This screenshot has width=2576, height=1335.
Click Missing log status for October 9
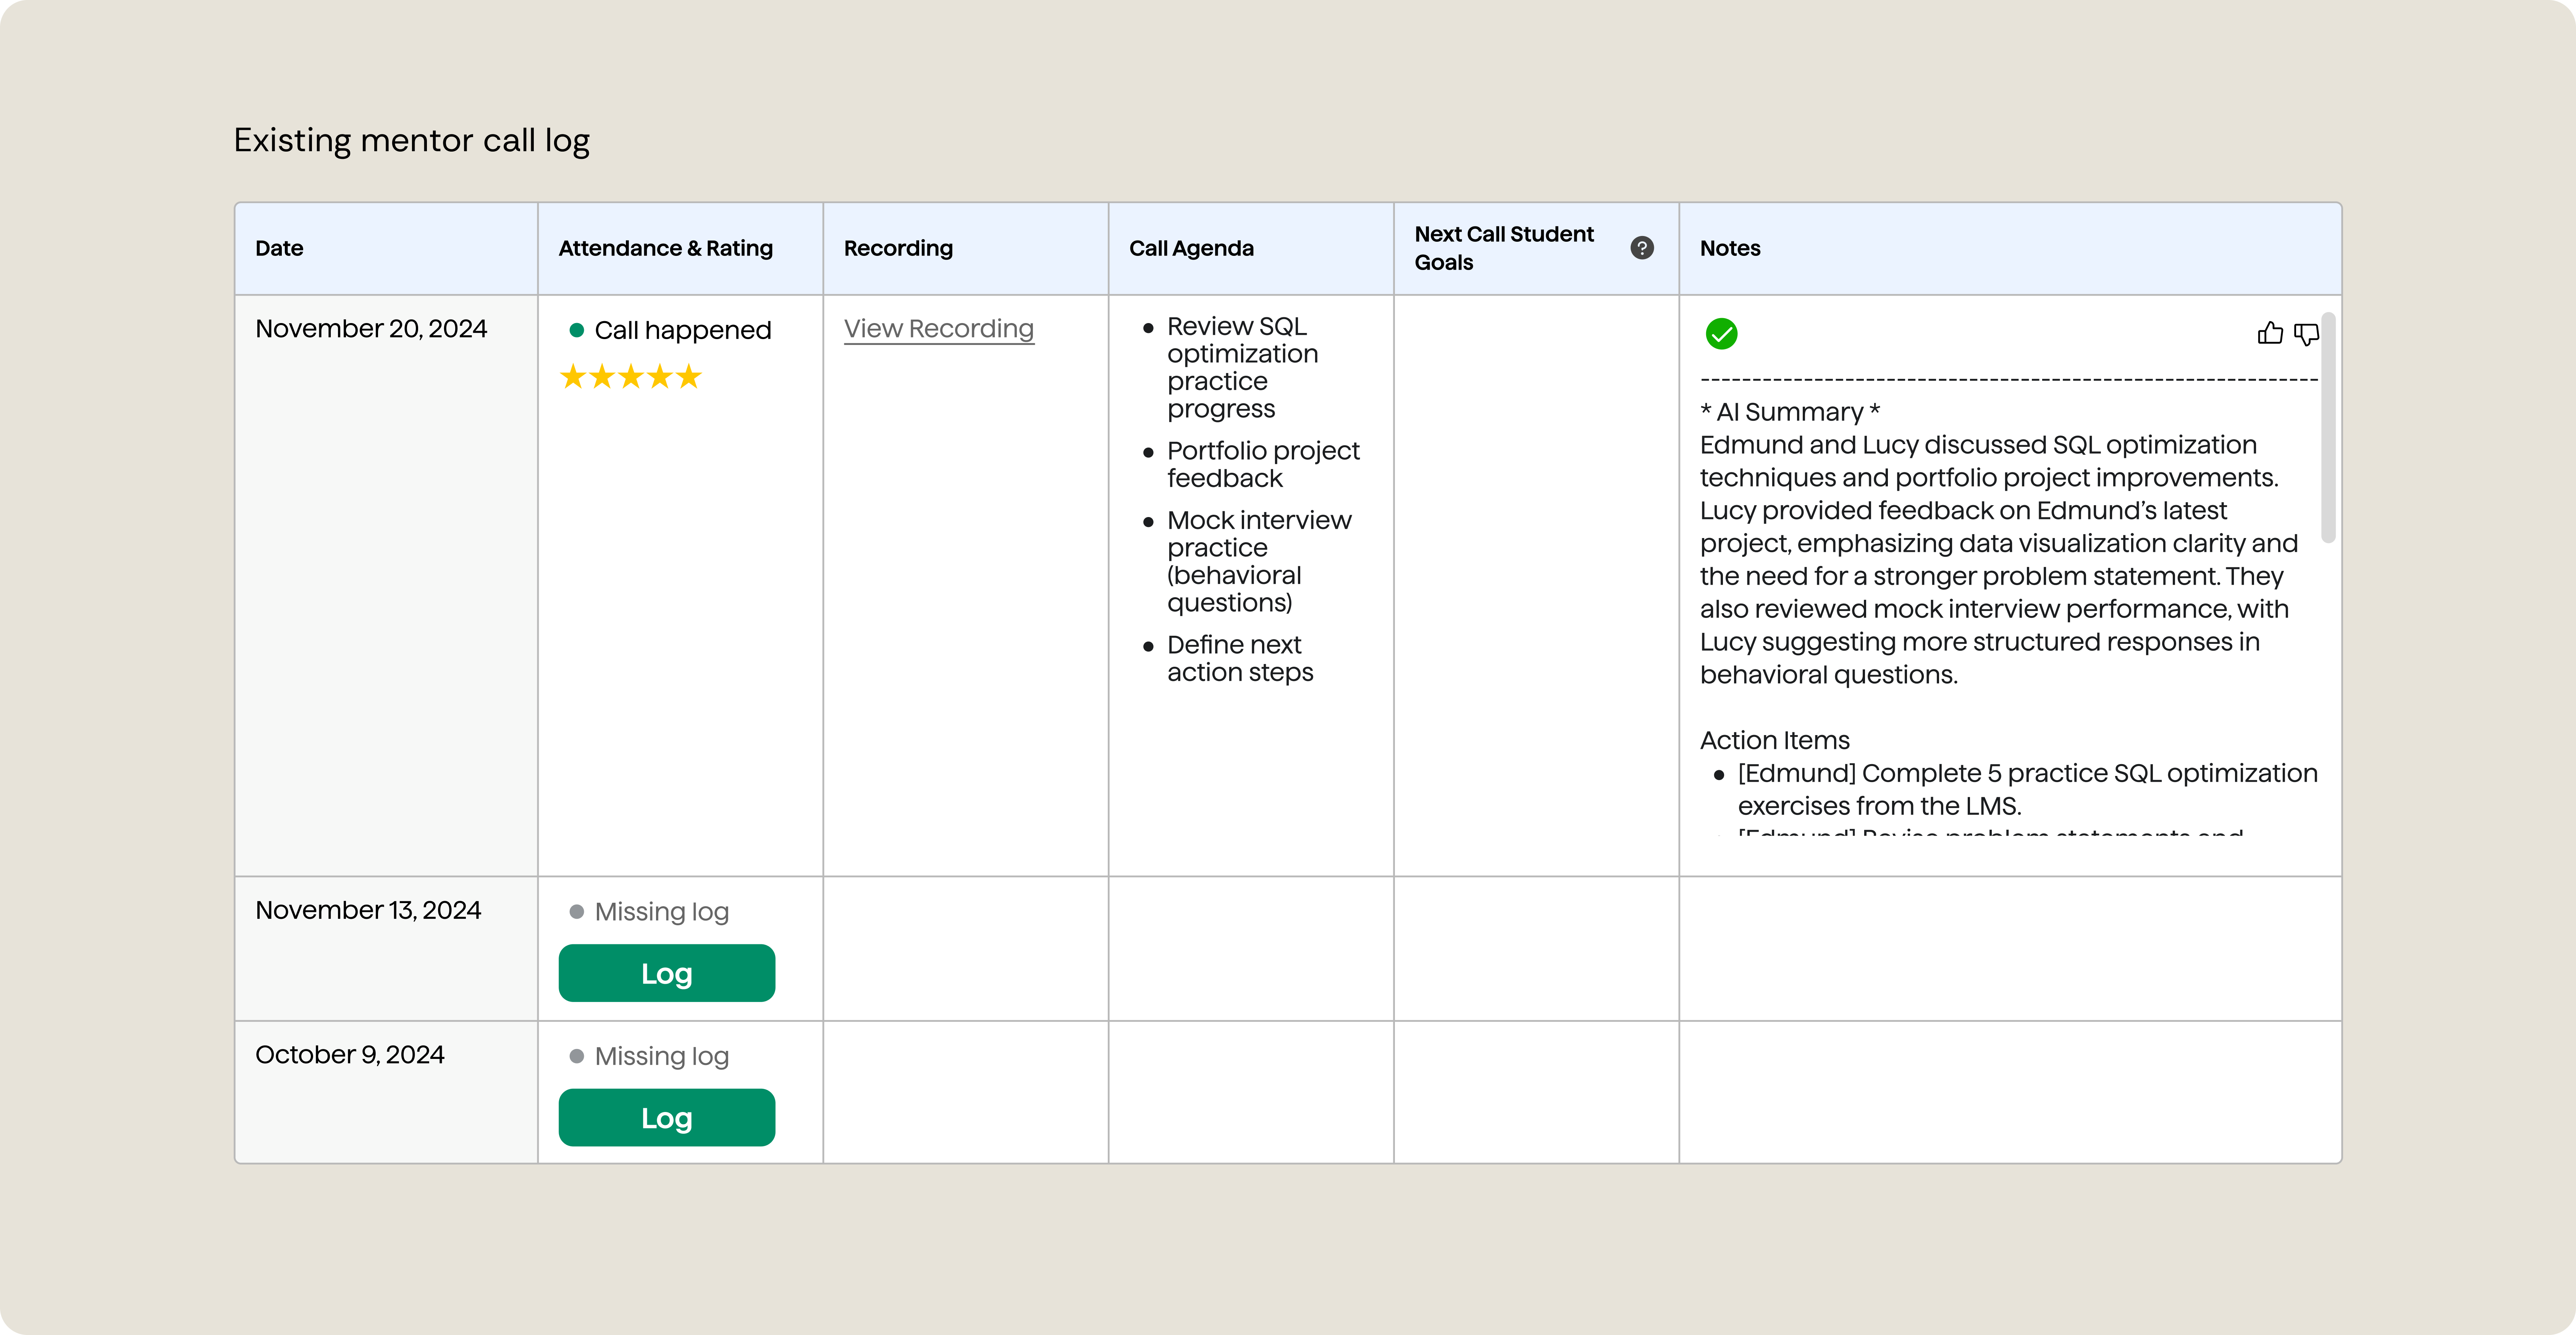coord(649,1056)
